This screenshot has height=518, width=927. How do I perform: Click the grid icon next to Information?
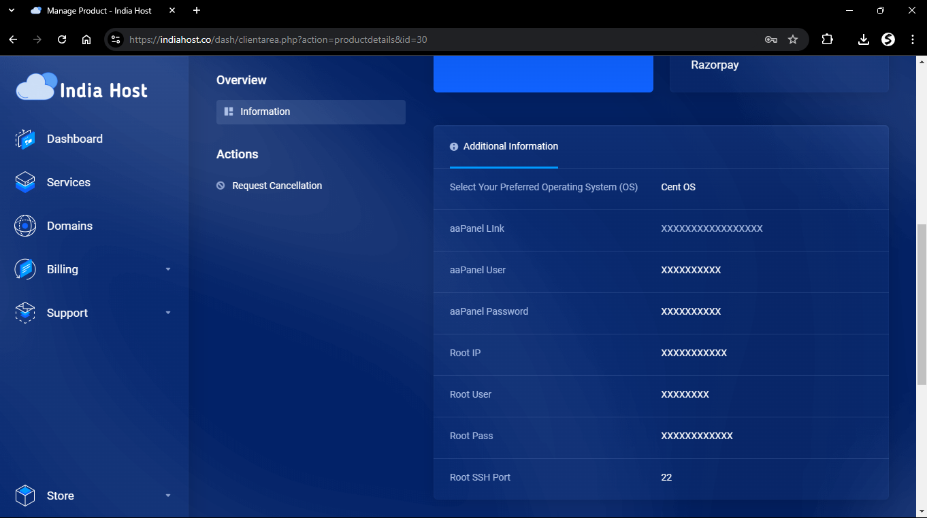click(227, 111)
